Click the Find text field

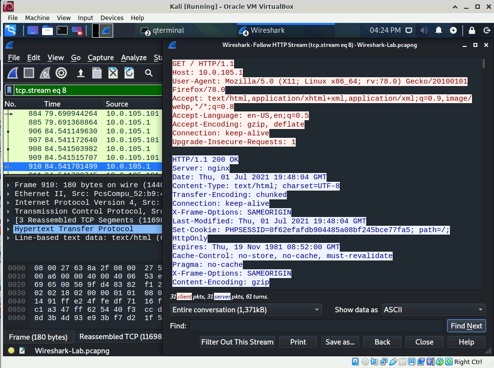tap(317, 326)
